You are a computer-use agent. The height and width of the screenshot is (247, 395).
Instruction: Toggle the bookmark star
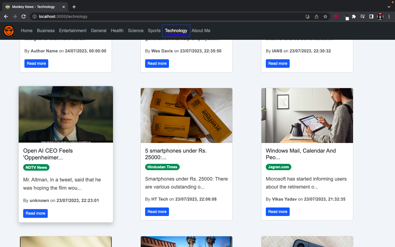[x=325, y=16]
